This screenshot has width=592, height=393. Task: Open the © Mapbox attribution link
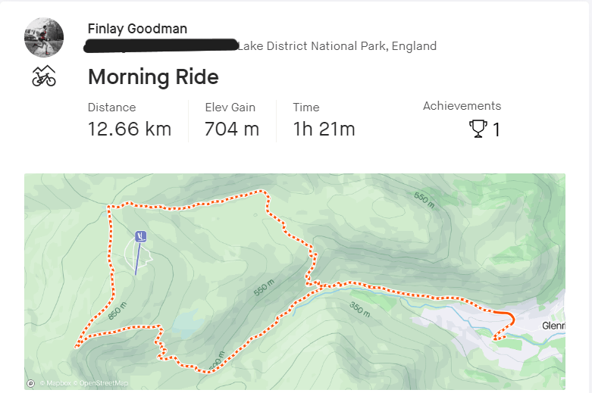click(54, 384)
